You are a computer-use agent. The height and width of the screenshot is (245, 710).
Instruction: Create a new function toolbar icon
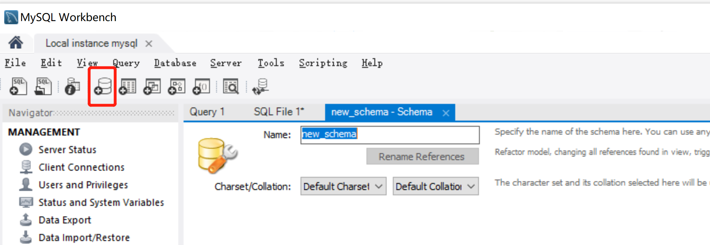[x=201, y=86]
